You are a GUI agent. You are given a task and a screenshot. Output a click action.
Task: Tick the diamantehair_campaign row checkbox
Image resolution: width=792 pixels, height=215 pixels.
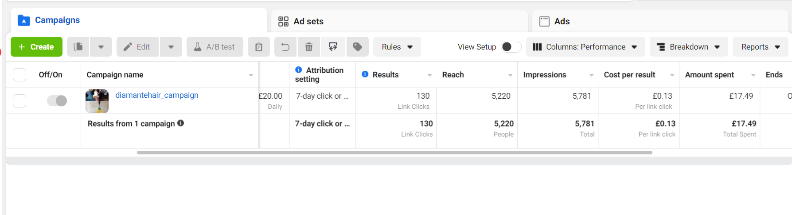(20, 101)
